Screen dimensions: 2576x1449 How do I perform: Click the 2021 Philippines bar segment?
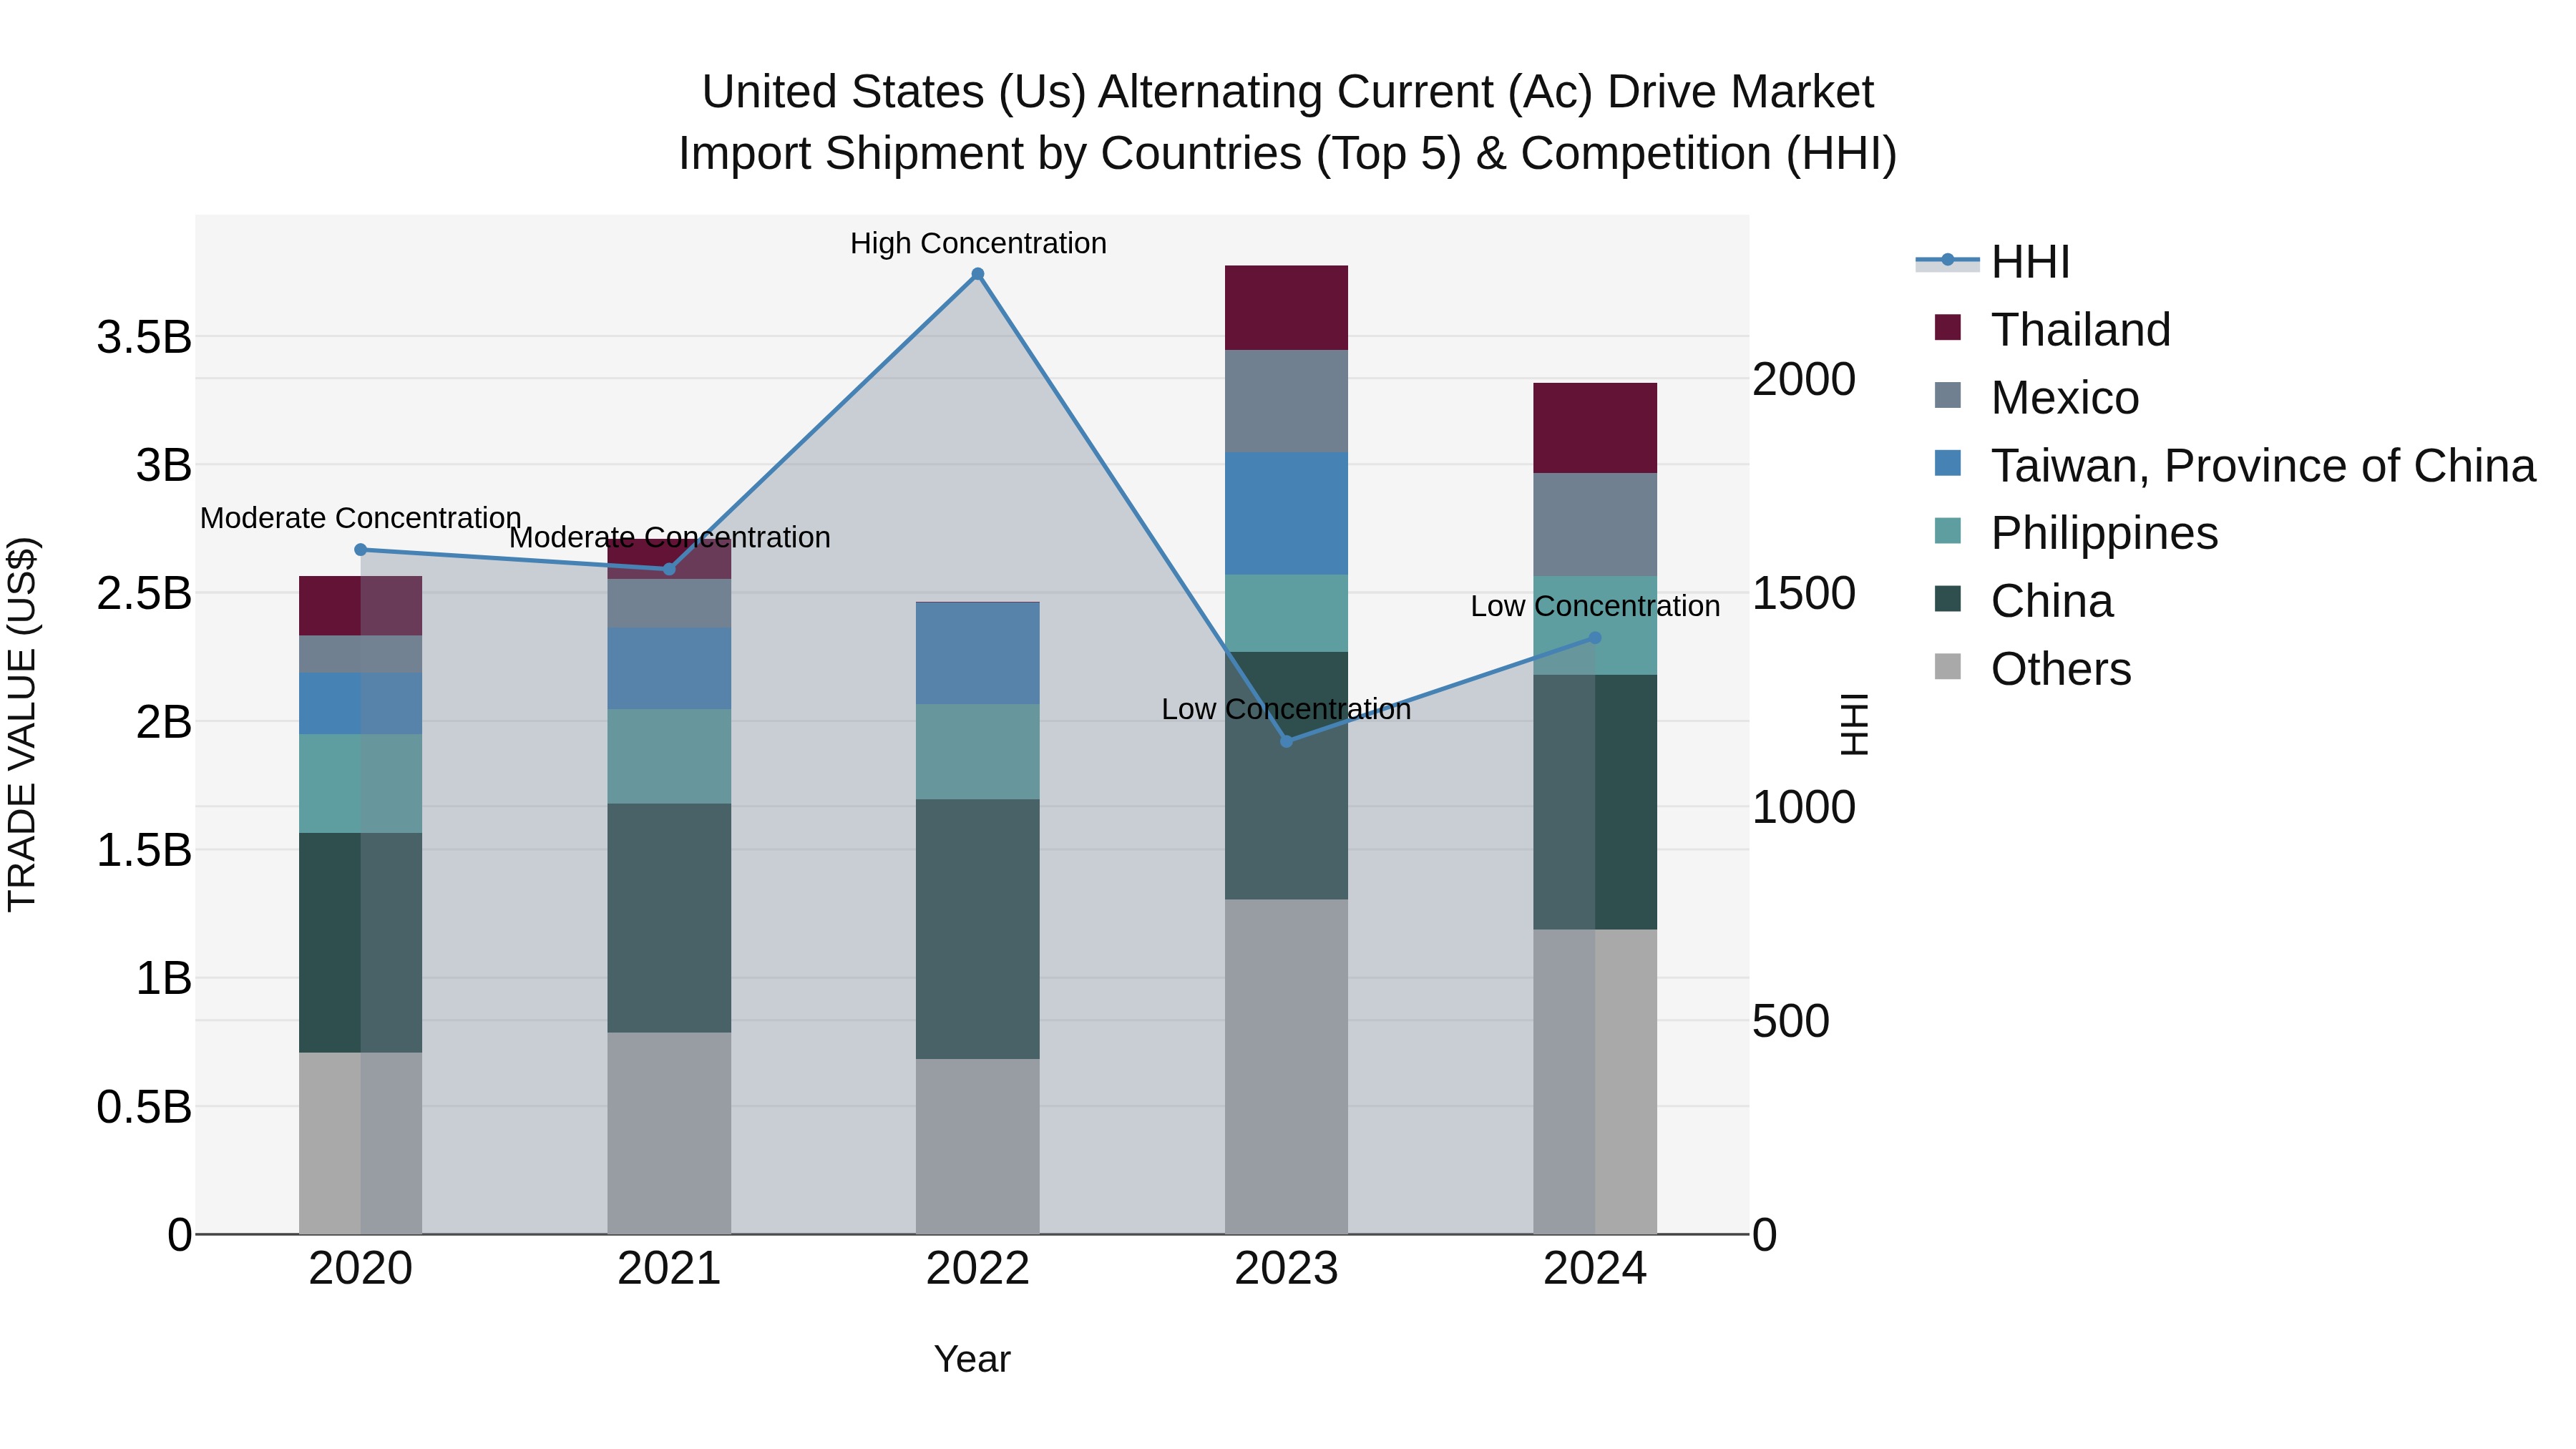pyautogui.click(x=670, y=757)
